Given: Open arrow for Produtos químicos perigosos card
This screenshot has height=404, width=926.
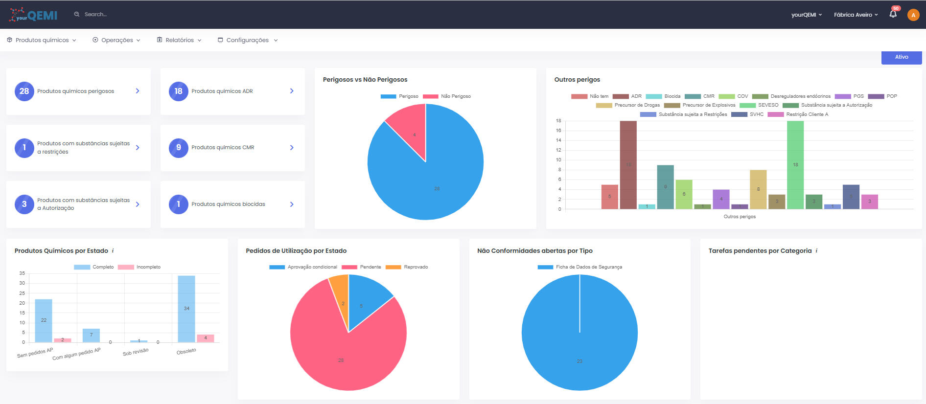Looking at the screenshot, I should (x=138, y=91).
